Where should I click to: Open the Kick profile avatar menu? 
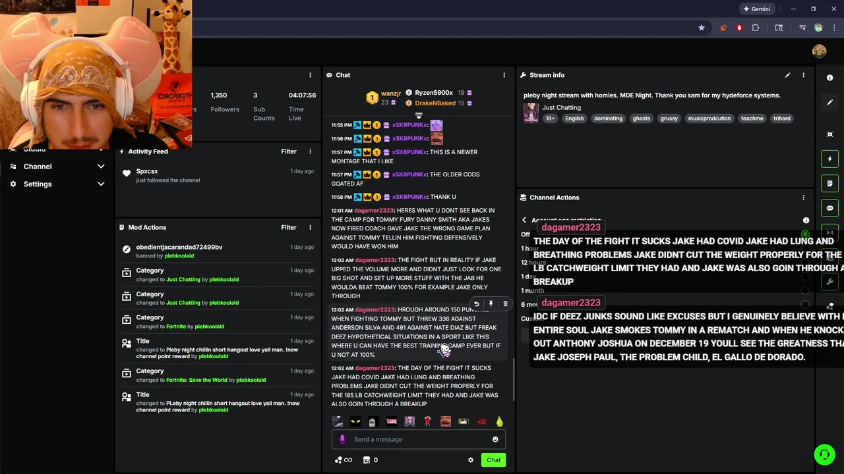click(x=819, y=51)
